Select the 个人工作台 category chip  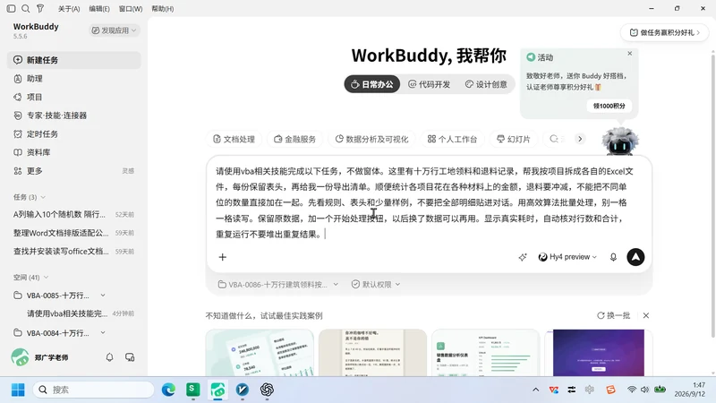[x=452, y=139]
